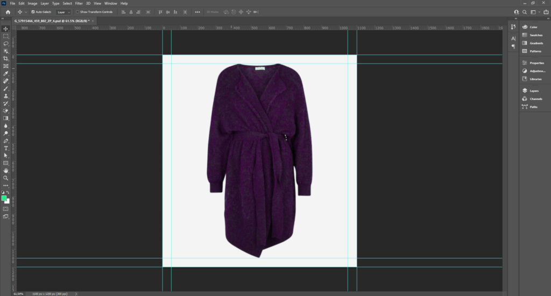Image resolution: width=551 pixels, height=296 pixels.
Task: Expand the status bar info arrow
Action: click(76, 294)
